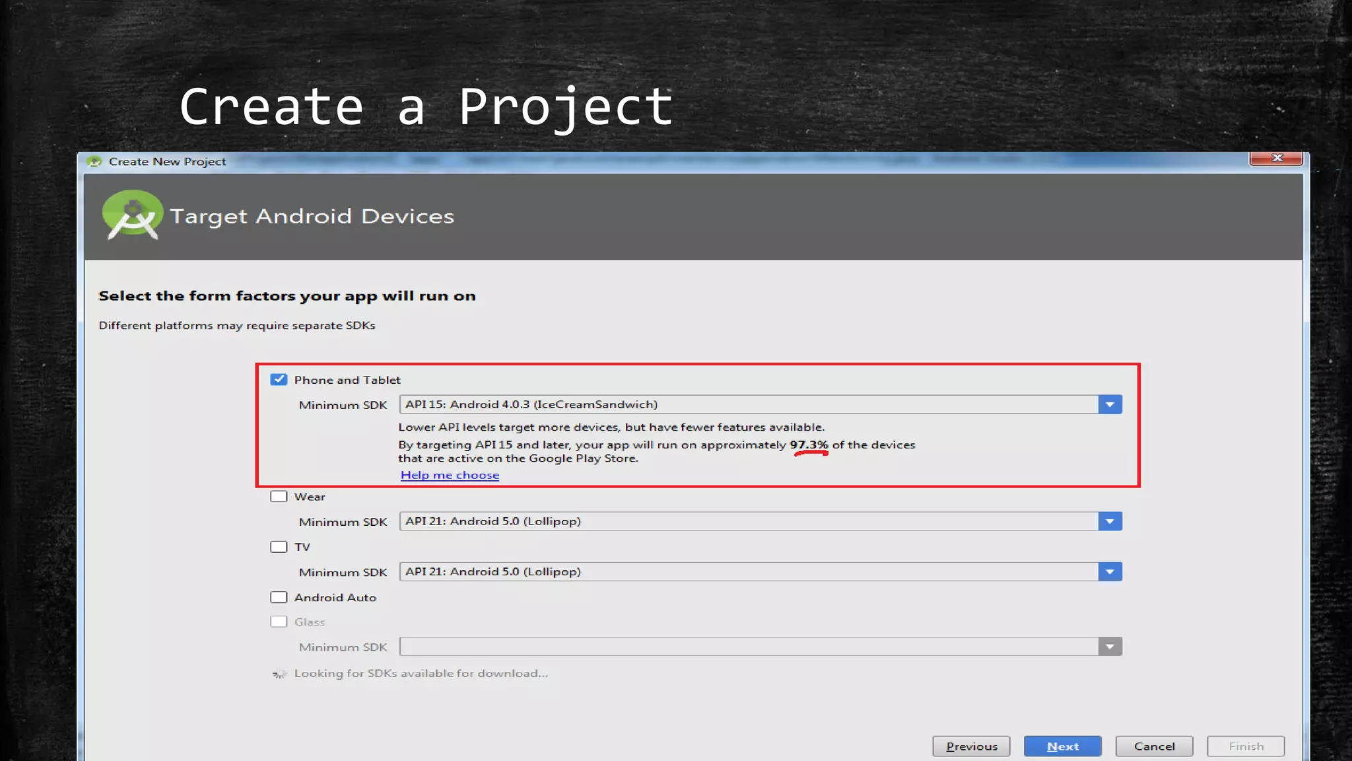Click the Different platforms may require separate SDKs text
1352x761 pixels.
[x=236, y=325]
